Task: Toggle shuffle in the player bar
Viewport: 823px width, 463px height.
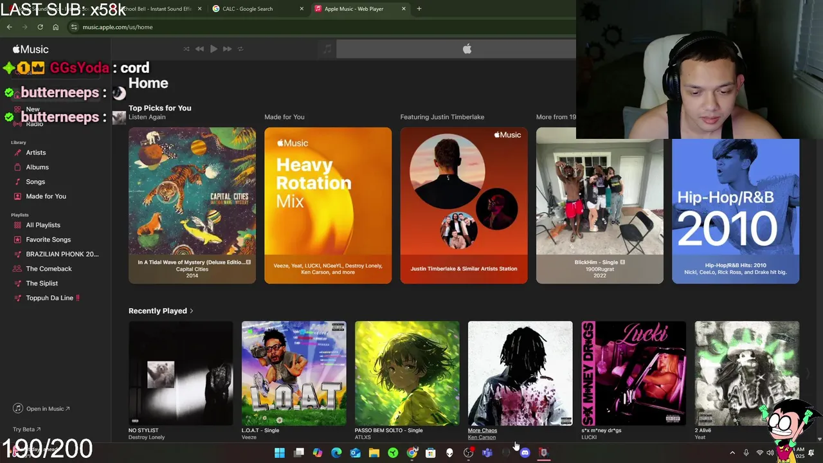Action: click(186, 49)
